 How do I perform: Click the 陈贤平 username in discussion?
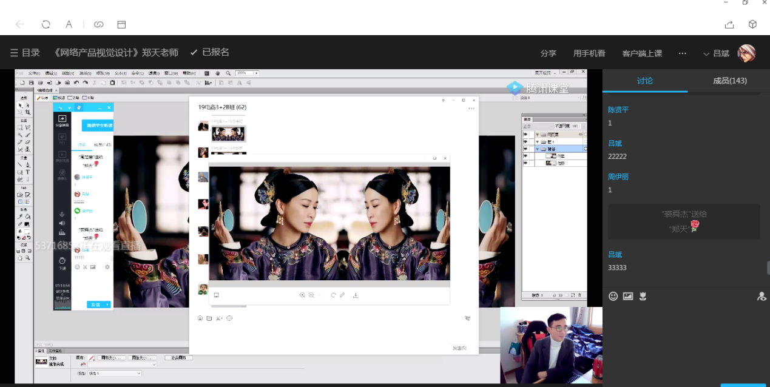click(618, 110)
